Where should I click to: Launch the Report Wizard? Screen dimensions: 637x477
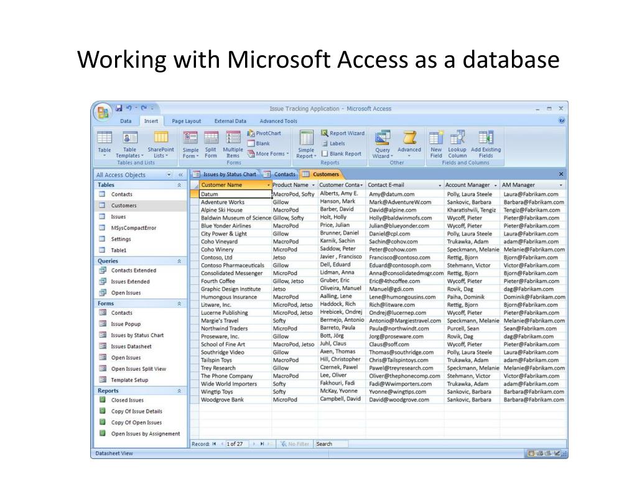tap(343, 133)
